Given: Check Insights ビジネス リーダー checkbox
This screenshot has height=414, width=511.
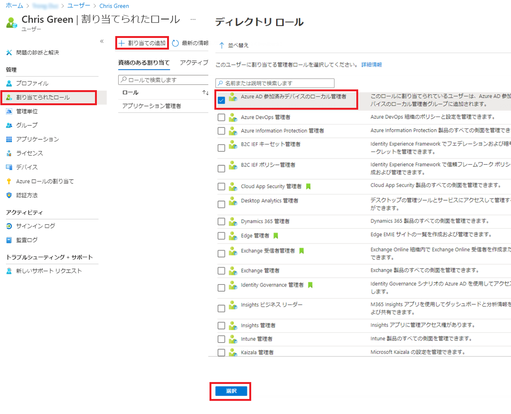Looking at the screenshot, I should [x=222, y=308].
